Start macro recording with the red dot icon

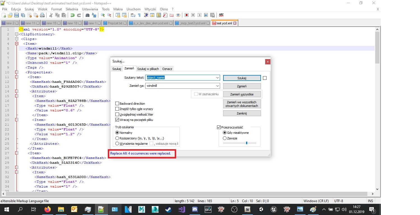pos(186,15)
